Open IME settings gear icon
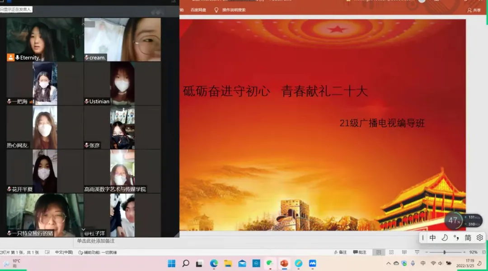The height and width of the screenshot is (271, 488). [x=479, y=238]
